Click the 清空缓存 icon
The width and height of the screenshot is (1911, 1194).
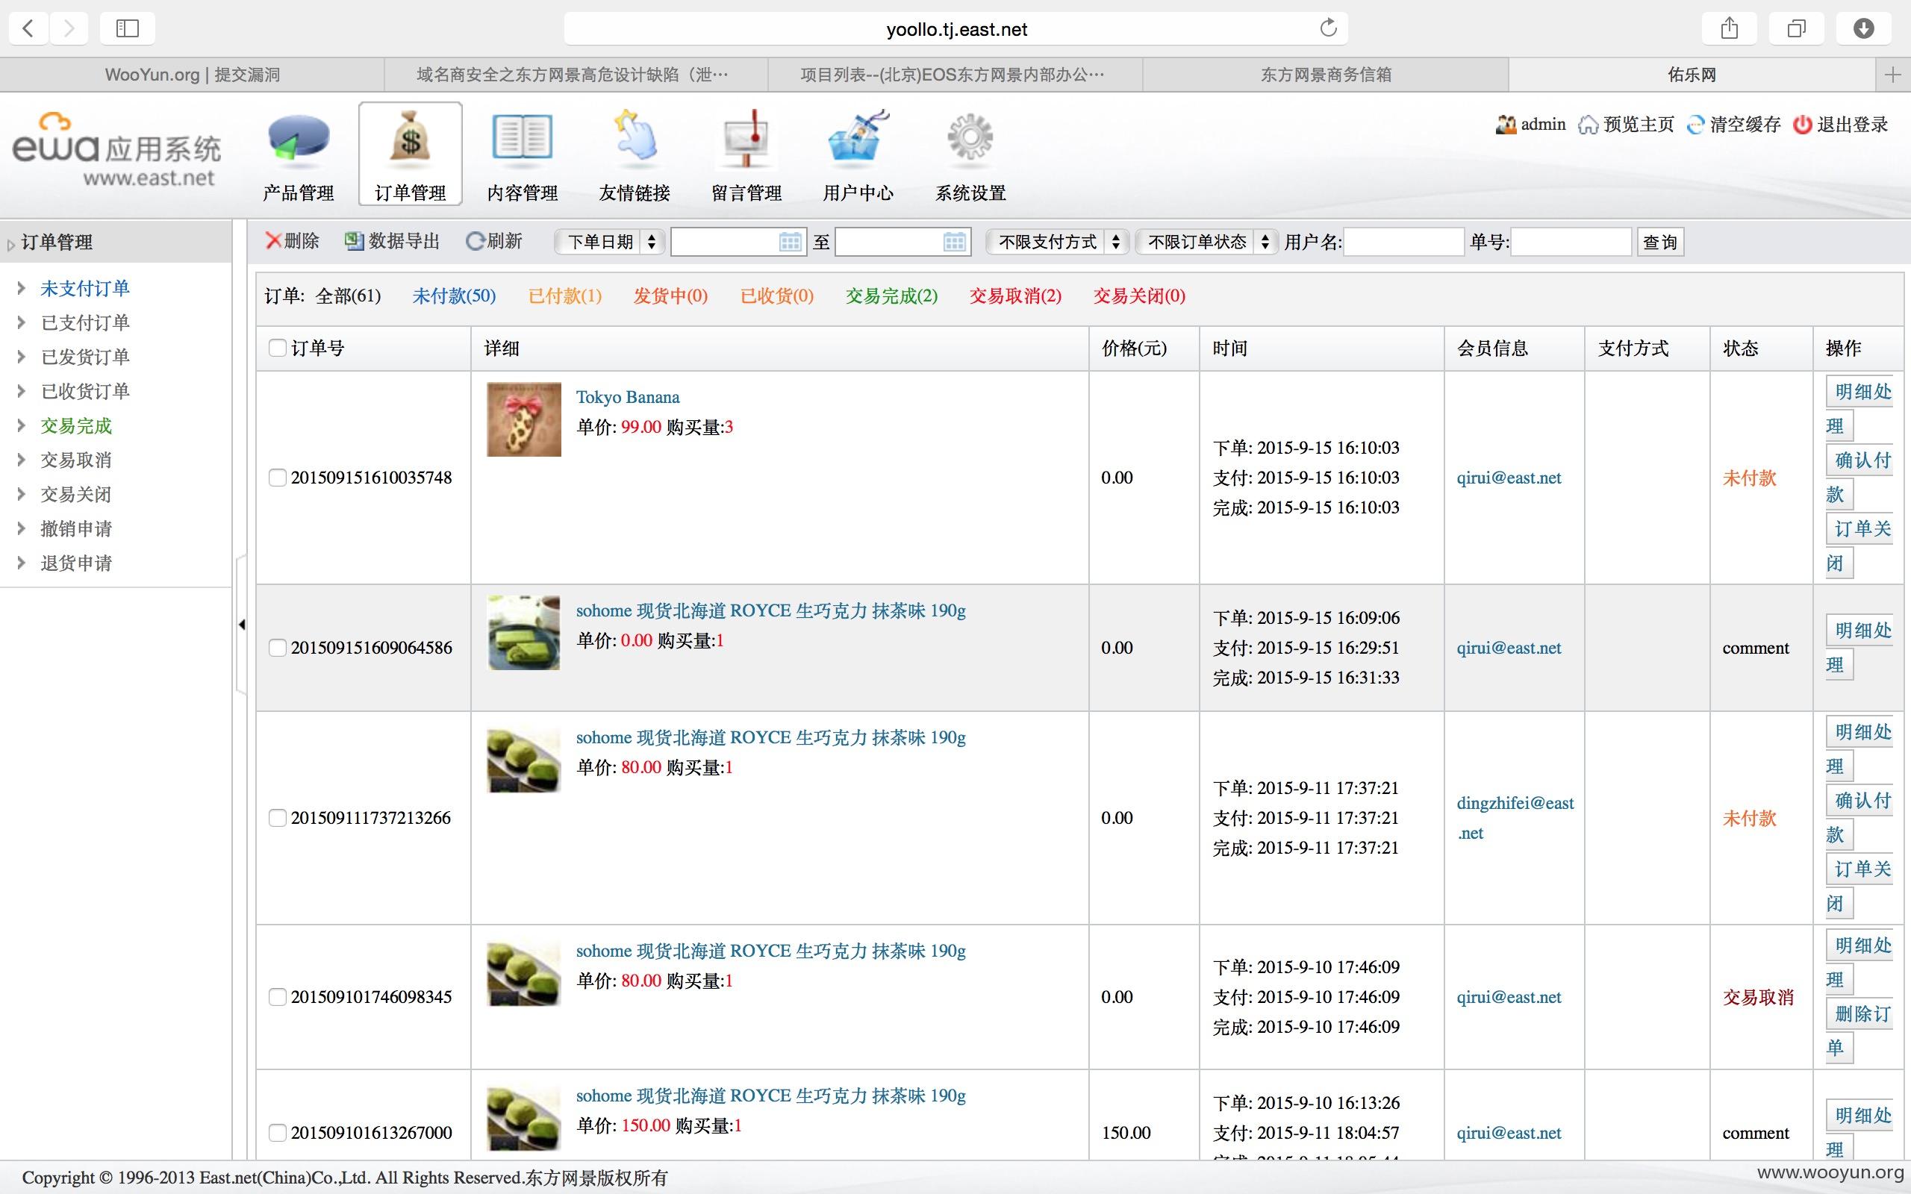coord(1695,125)
